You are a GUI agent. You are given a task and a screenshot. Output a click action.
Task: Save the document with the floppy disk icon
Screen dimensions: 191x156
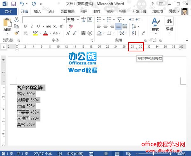point(13,4)
